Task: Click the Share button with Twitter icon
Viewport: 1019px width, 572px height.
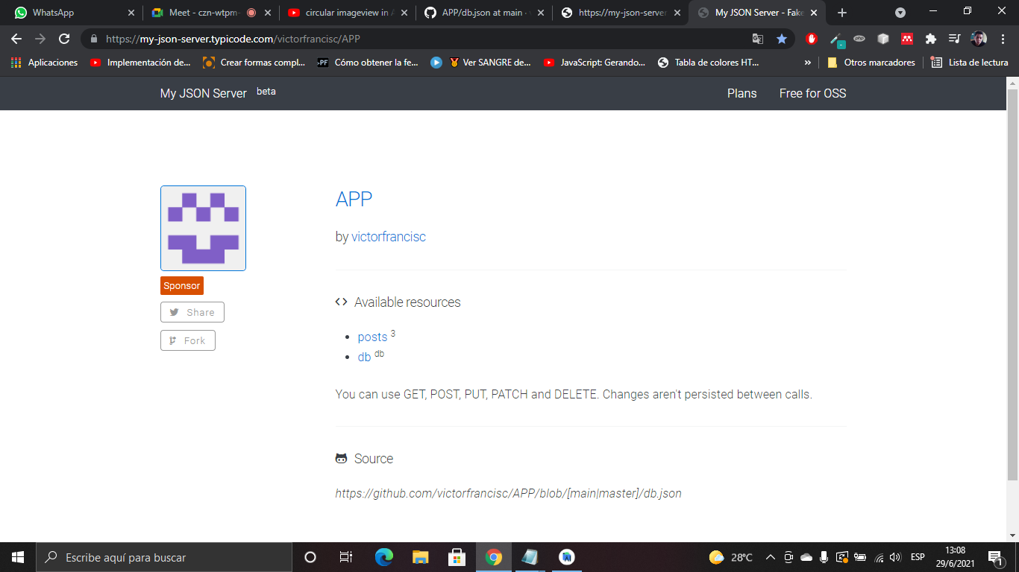Action: coord(192,312)
